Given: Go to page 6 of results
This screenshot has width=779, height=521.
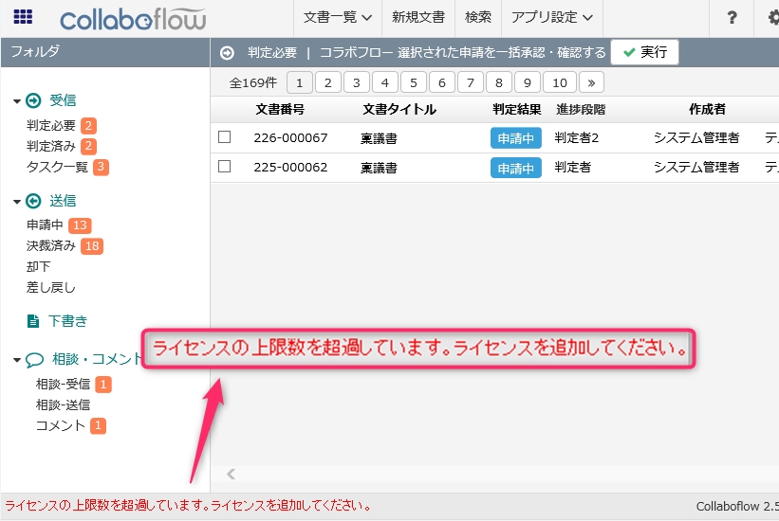Looking at the screenshot, I should click(x=441, y=82).
